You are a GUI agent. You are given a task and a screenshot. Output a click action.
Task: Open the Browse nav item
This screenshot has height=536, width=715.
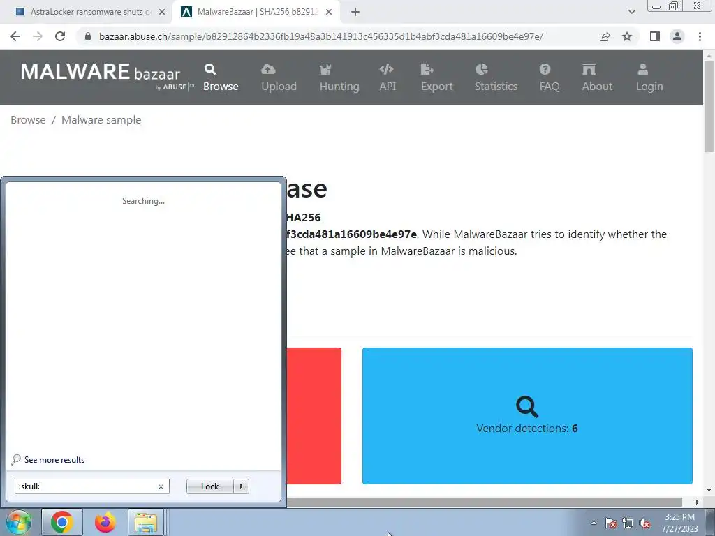pos(221,77)
